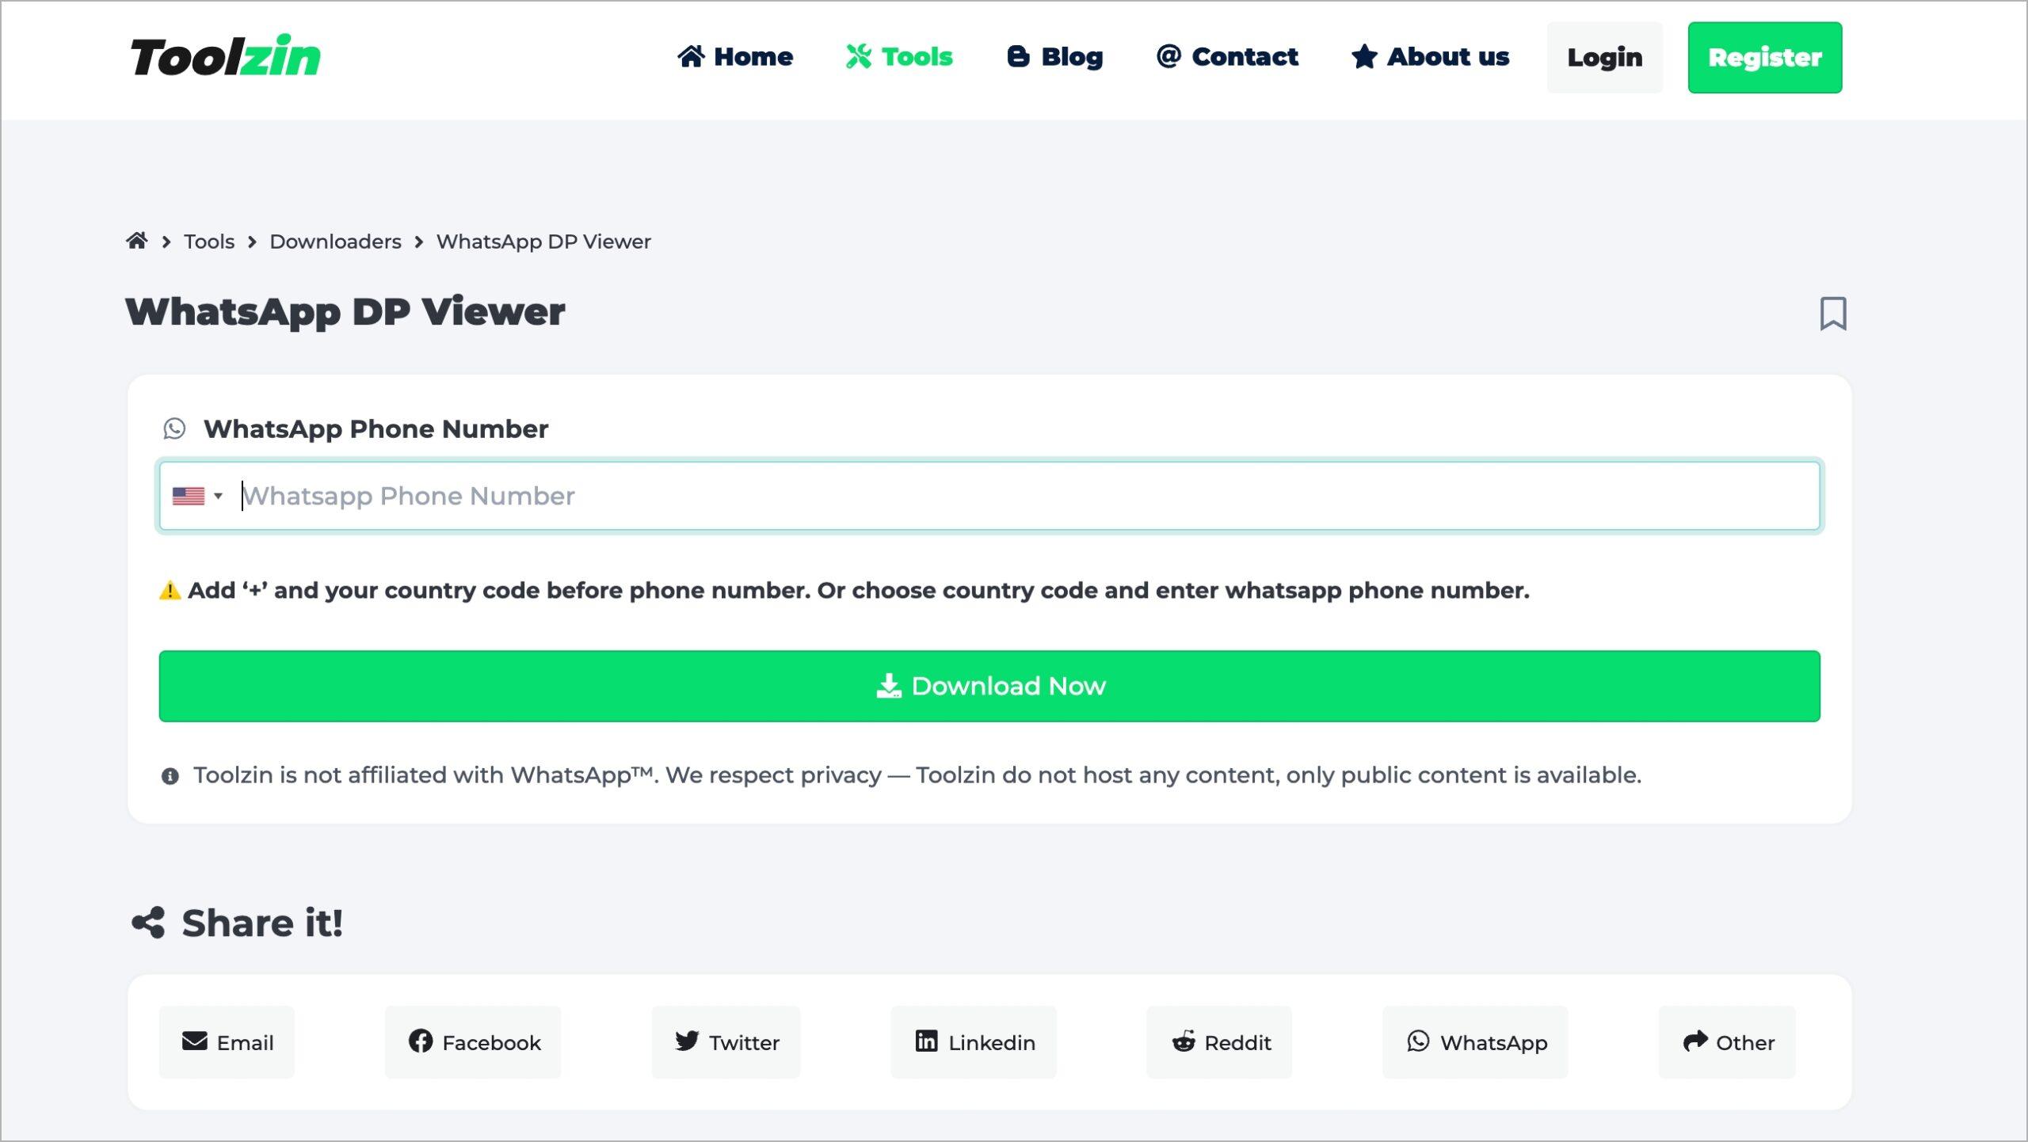
Task: Click the WhatsApp icon beside Phone Number label
Action: coord(174,429)
